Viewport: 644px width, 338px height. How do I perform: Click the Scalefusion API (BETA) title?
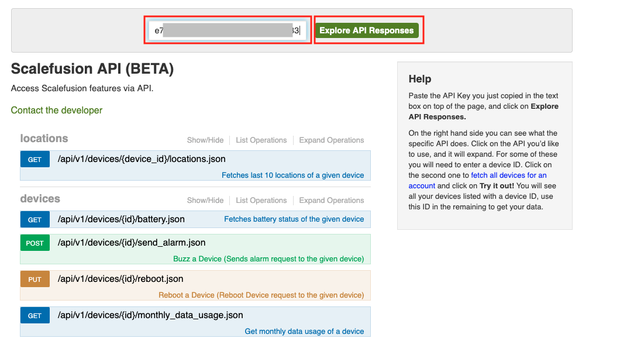pos(92,68)
